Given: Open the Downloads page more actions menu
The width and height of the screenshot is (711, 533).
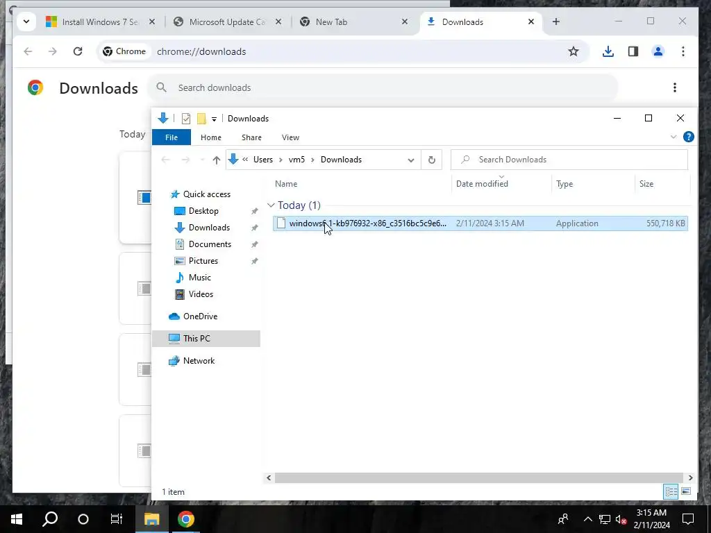Looking at the screenshot, I should tap(675, 87).
